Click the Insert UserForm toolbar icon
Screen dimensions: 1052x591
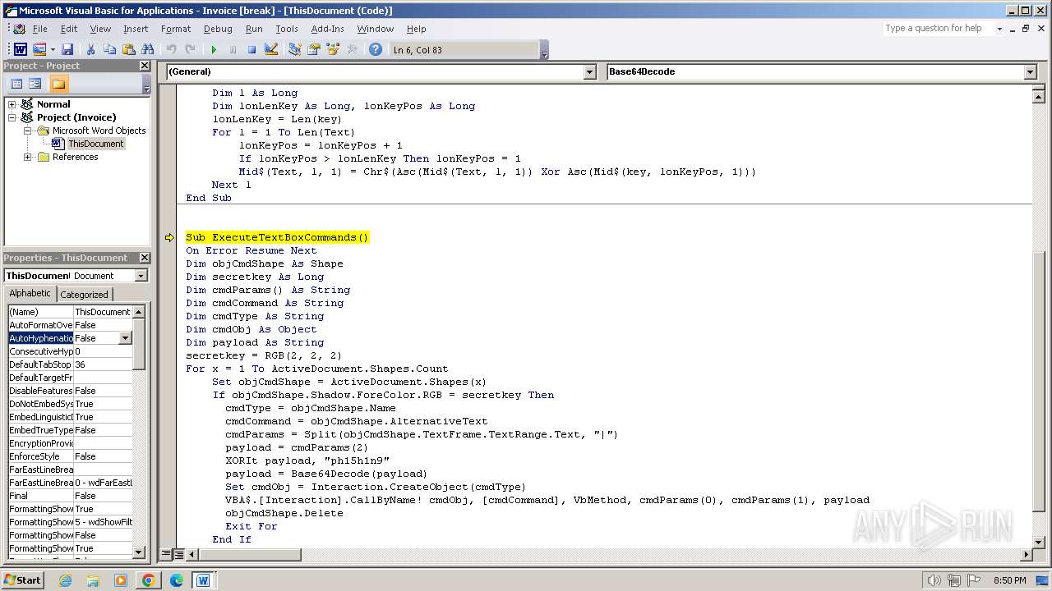coord(39,50)
